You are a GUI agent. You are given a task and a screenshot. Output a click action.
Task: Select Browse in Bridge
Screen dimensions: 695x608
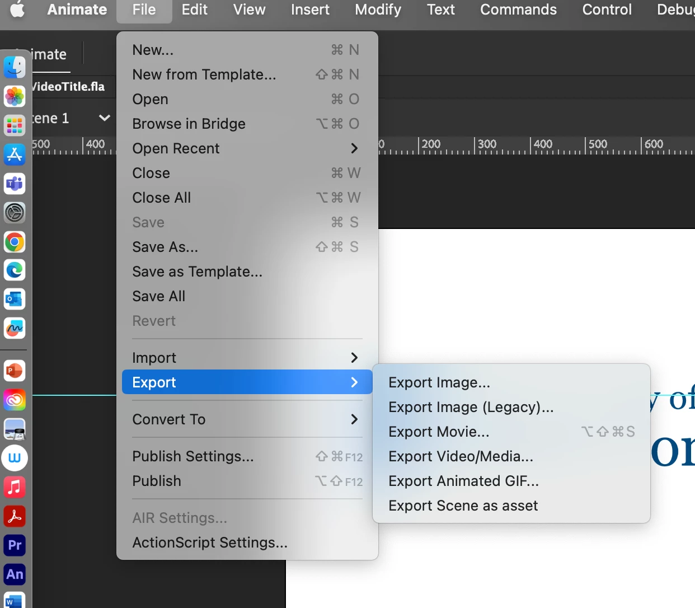point(247,124)
